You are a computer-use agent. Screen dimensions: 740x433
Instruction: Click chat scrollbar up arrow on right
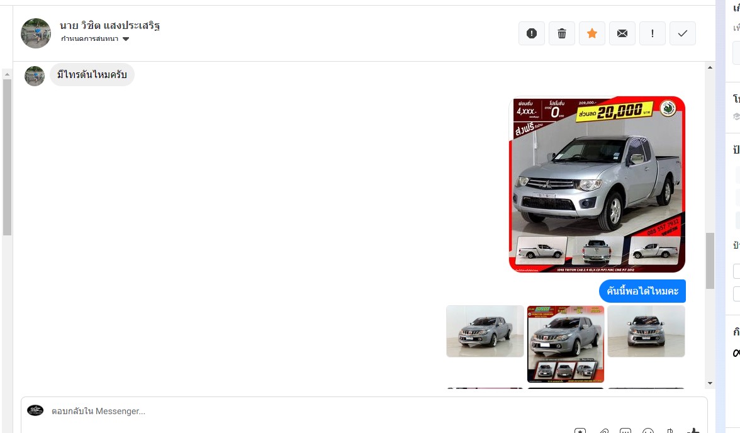pyautogui.click(x=710, y=67)
